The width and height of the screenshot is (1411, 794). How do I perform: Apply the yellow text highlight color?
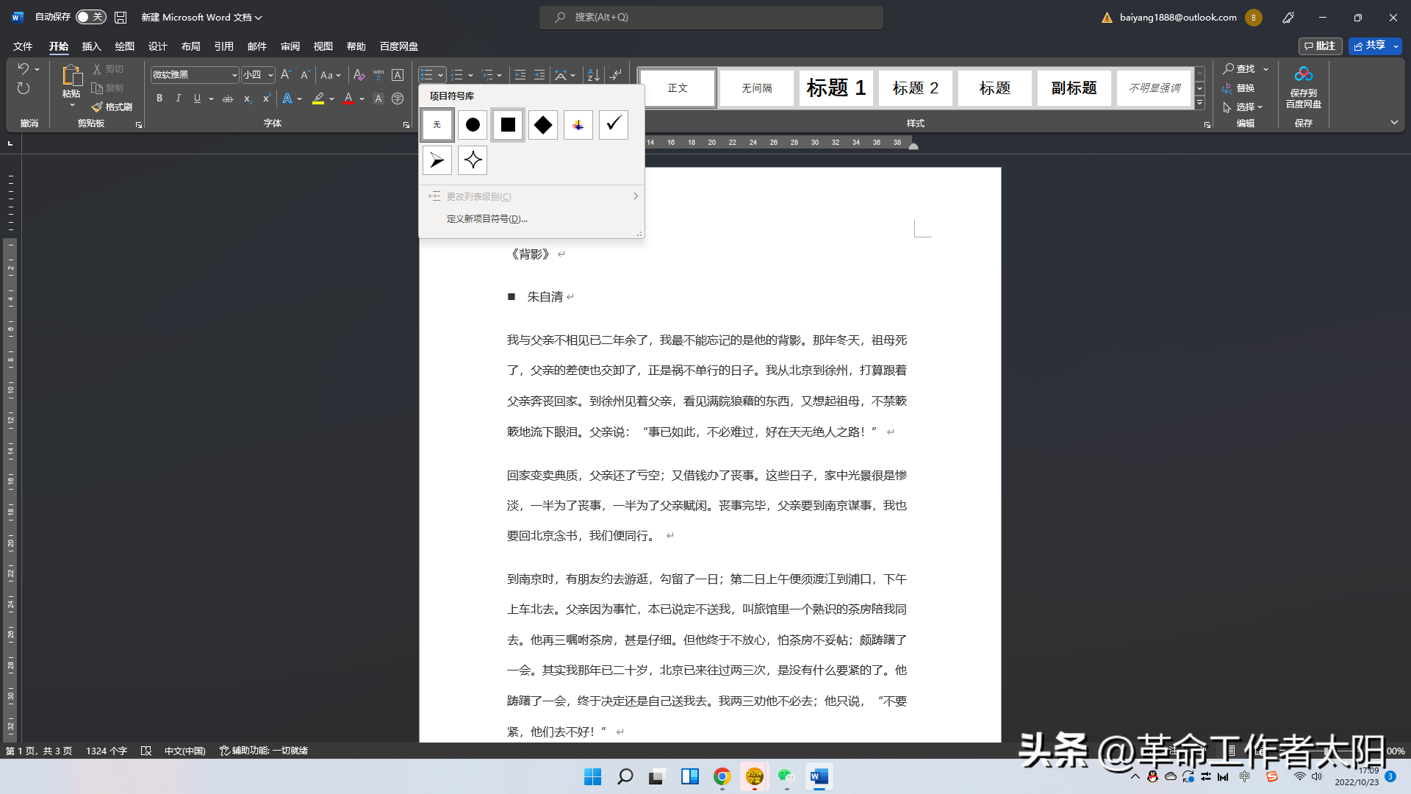pyautogui.click(x=318, y=99)
